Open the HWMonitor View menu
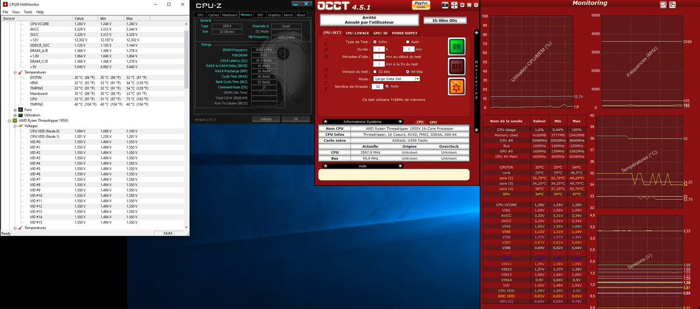 (16, 11)
